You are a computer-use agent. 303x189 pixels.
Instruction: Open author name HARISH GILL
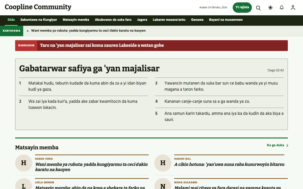point(183,159)
